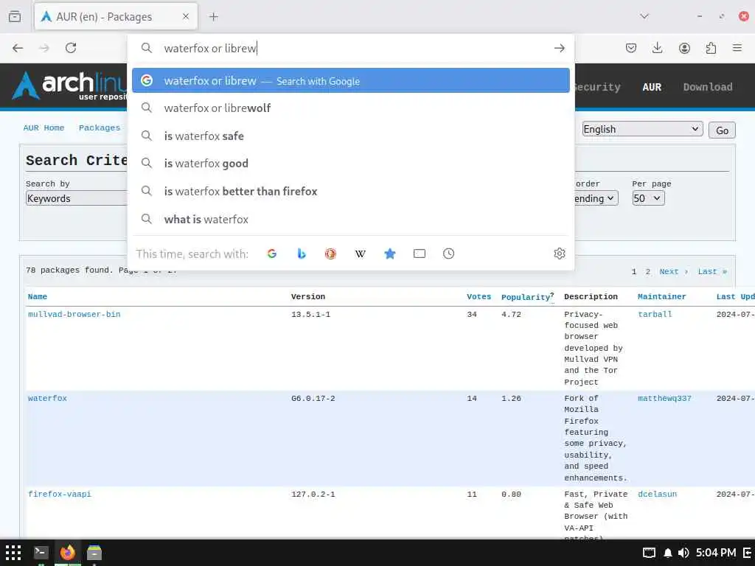Viewport: 755px width, 566px height.
Task: Choose suggestion 'is waterfox safe'
Action: coord(350,136)
